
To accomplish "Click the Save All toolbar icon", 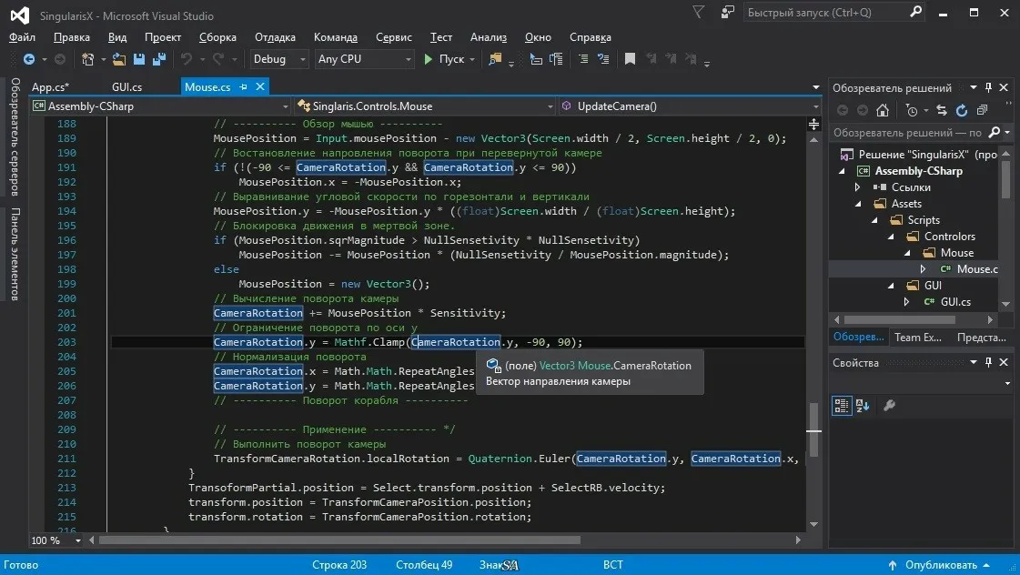I will coord(159,59).
